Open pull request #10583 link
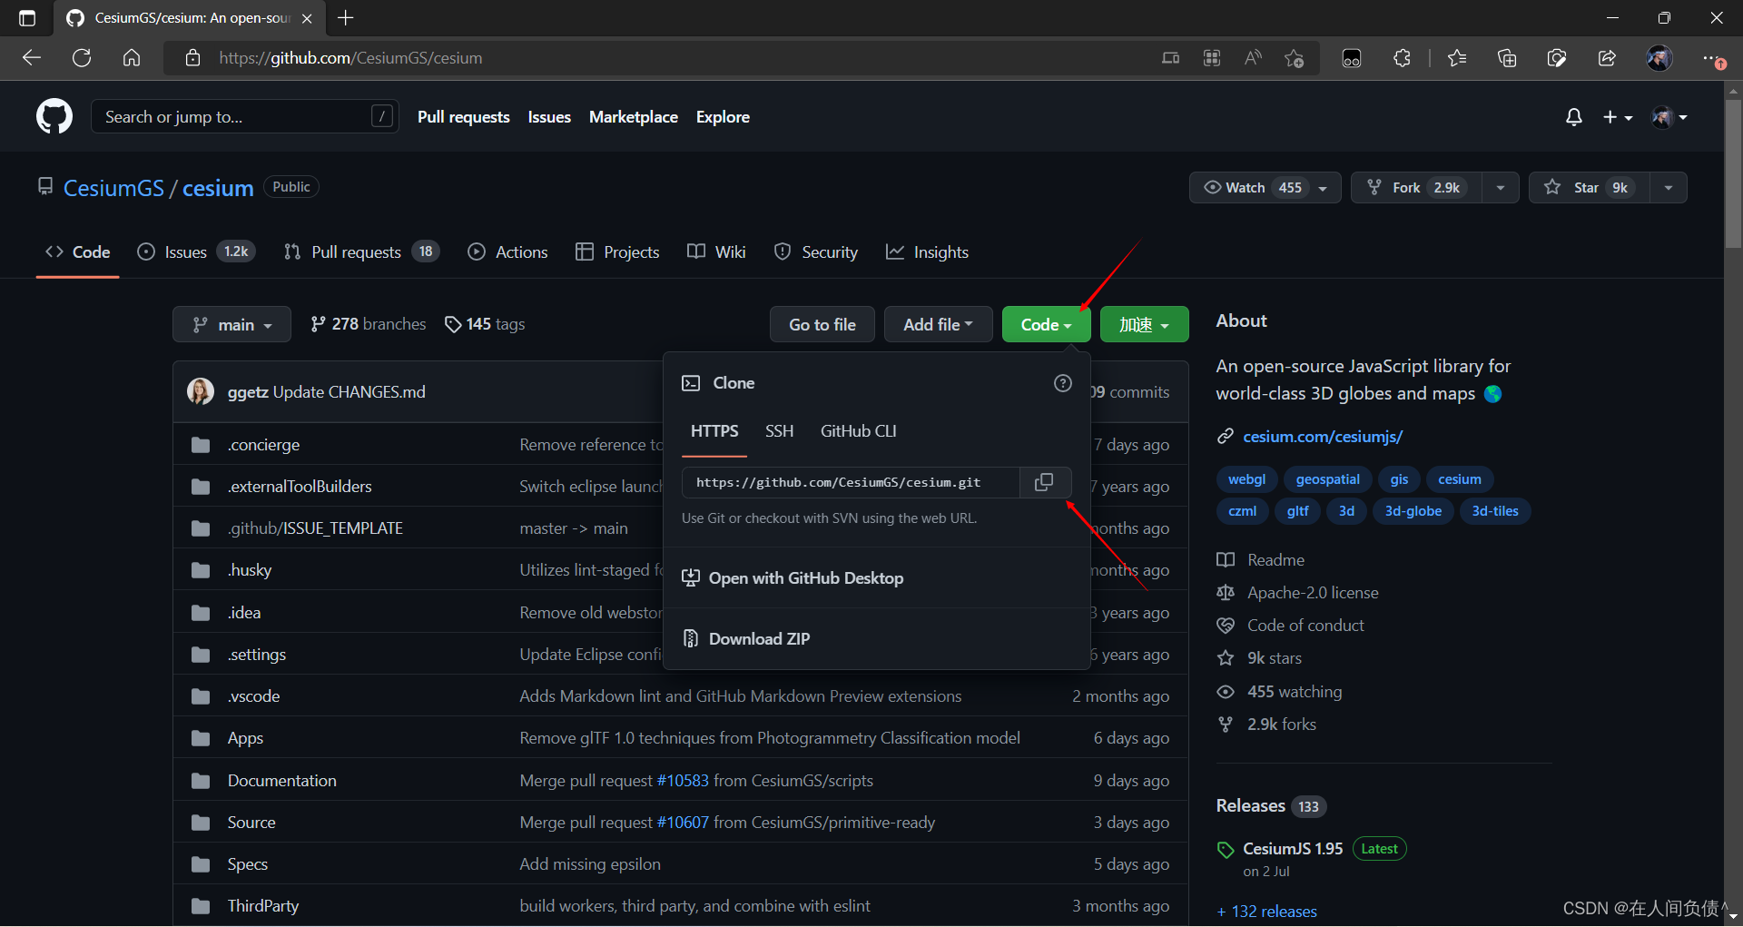The height and width of the screenshot is (927, 1743). pos(682,781)
